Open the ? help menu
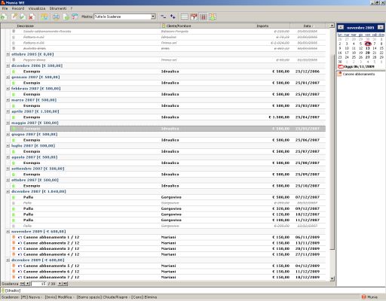 tap(72, 8)
